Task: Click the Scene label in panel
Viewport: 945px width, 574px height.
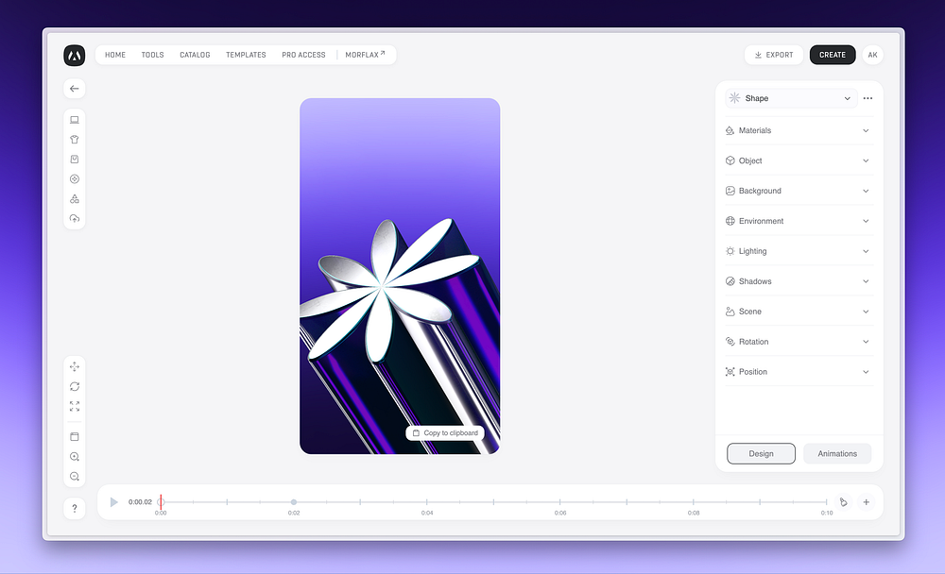Action: tap(750, 312)
